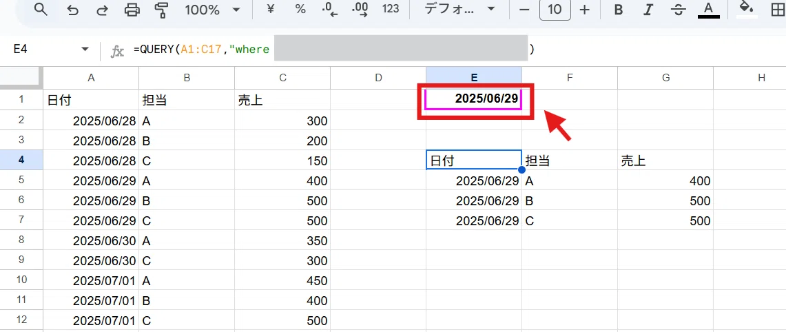Click cell B1 labeled 担当
This screenshot has width=786, height=332.
point(187,100)
